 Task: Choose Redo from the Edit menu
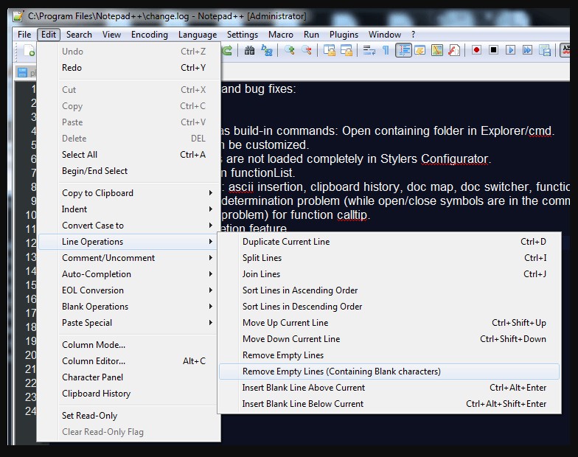pyautogui.click(x=127, y=68)
